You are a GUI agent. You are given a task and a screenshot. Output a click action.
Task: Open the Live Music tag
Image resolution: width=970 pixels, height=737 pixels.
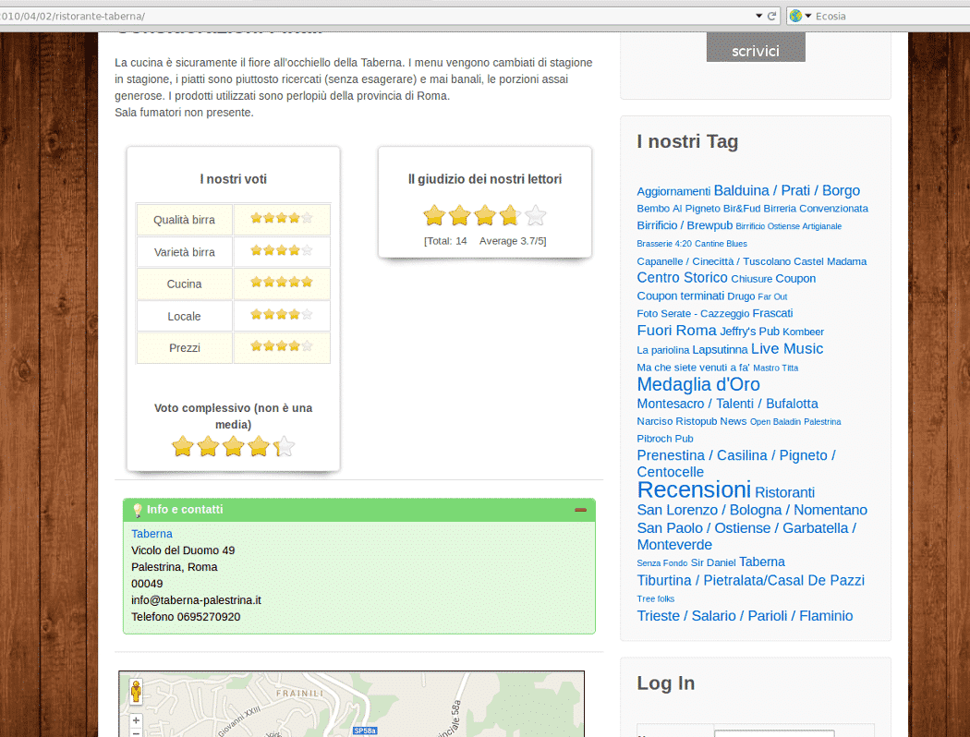[x=786, y=348]
